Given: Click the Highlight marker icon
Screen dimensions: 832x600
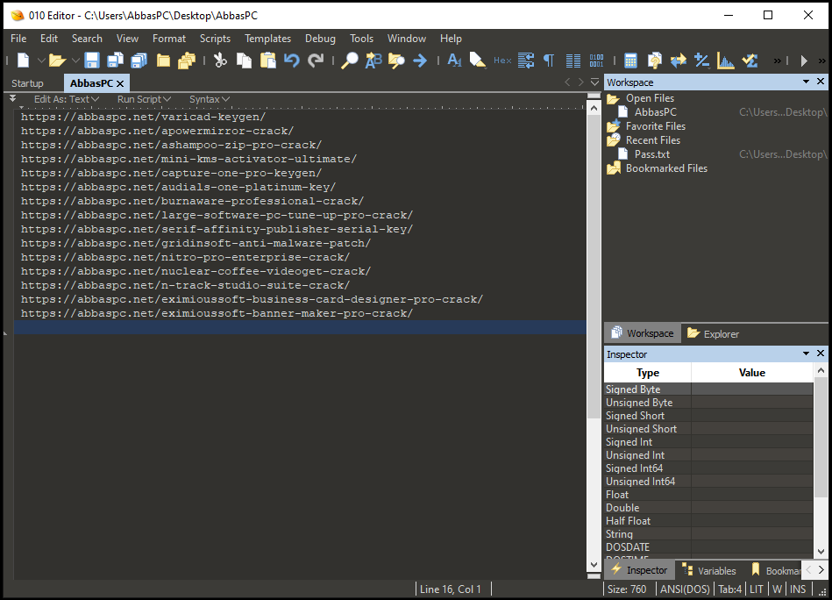Looking at the screenshot, I should tap(478, 61).
